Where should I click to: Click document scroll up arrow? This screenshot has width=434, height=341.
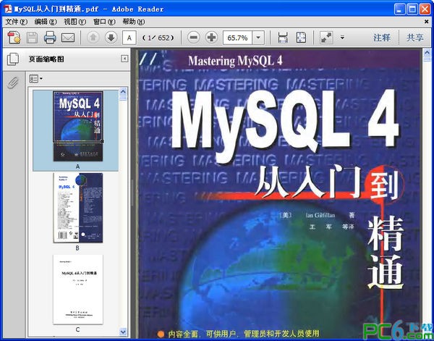coord(427,52)
